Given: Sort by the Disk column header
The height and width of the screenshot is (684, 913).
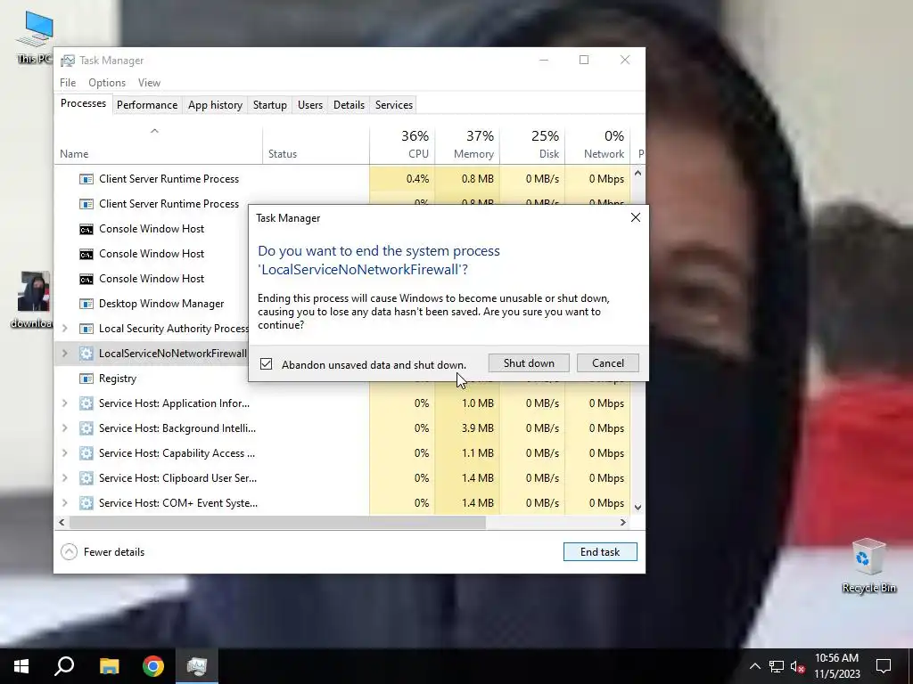Looking at the screenshot, I should point(533,145).
